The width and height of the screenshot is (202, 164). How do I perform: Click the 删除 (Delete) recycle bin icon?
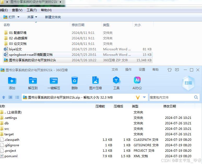pos(75,81)
